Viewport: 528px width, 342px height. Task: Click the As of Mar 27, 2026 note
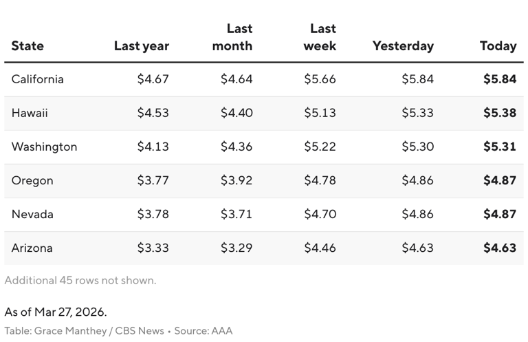coord(56,312)
